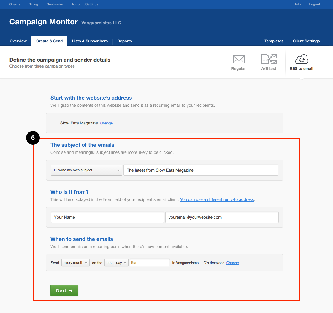This screenshot has width=333, height=313.
Task: Click the green Next button
Action: 64,290
